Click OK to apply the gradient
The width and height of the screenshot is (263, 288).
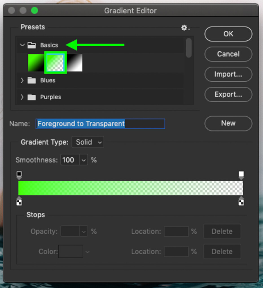[228, 34]
